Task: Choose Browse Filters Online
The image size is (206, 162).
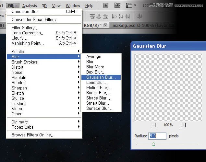Action: (44, 135)
